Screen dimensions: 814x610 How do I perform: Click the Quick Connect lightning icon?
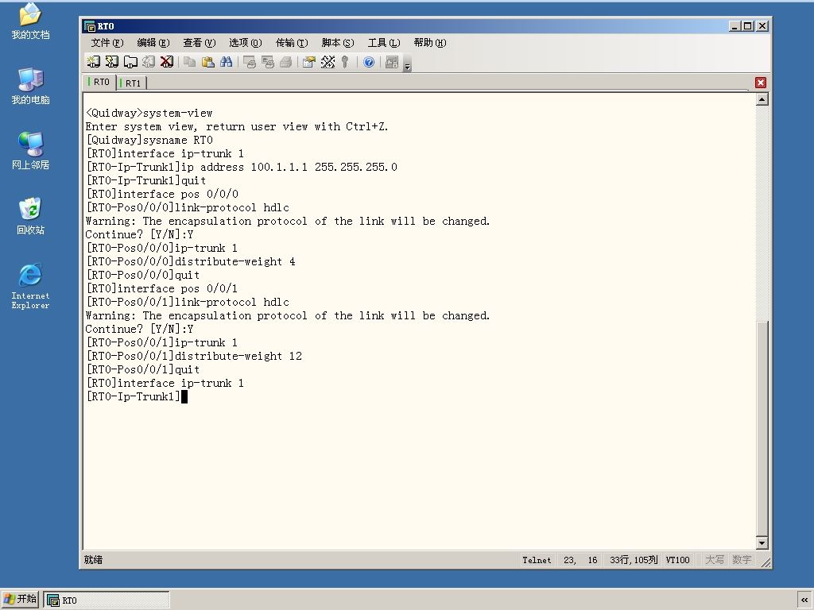(111, 62)
